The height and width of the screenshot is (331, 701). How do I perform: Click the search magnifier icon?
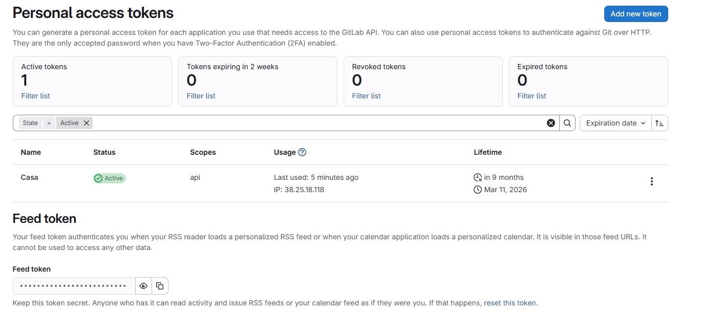[x=567, y=123]
